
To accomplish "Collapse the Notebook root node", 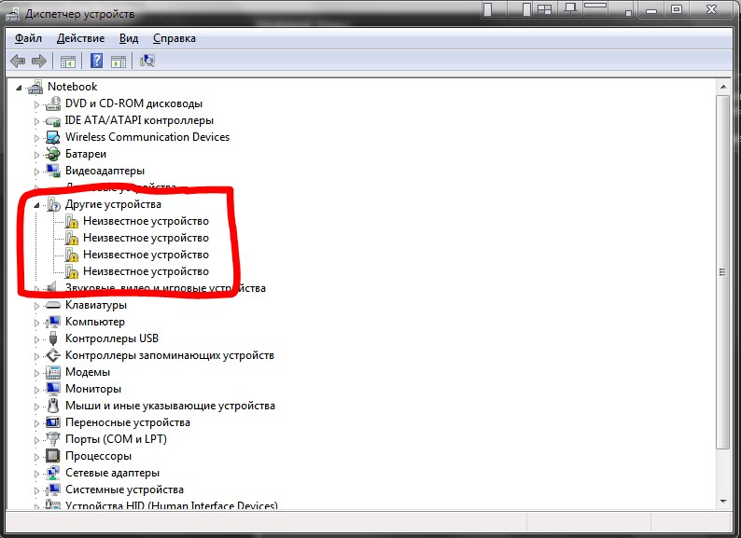I will point(19,88).
